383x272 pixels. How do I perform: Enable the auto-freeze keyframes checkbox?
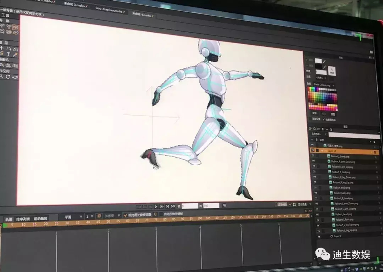[161, 214]
